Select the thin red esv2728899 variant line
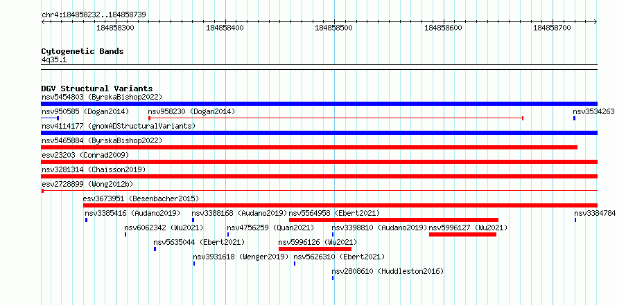The width and height of the screenshot is (617, 305). (x=319, y=191)
